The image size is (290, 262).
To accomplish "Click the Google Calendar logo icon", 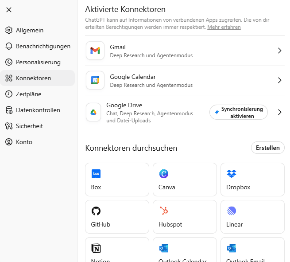I will (x=95, y=80).
